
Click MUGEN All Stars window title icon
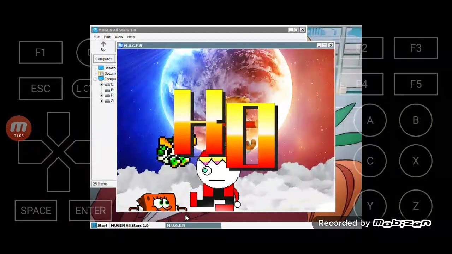coord(95,30)
